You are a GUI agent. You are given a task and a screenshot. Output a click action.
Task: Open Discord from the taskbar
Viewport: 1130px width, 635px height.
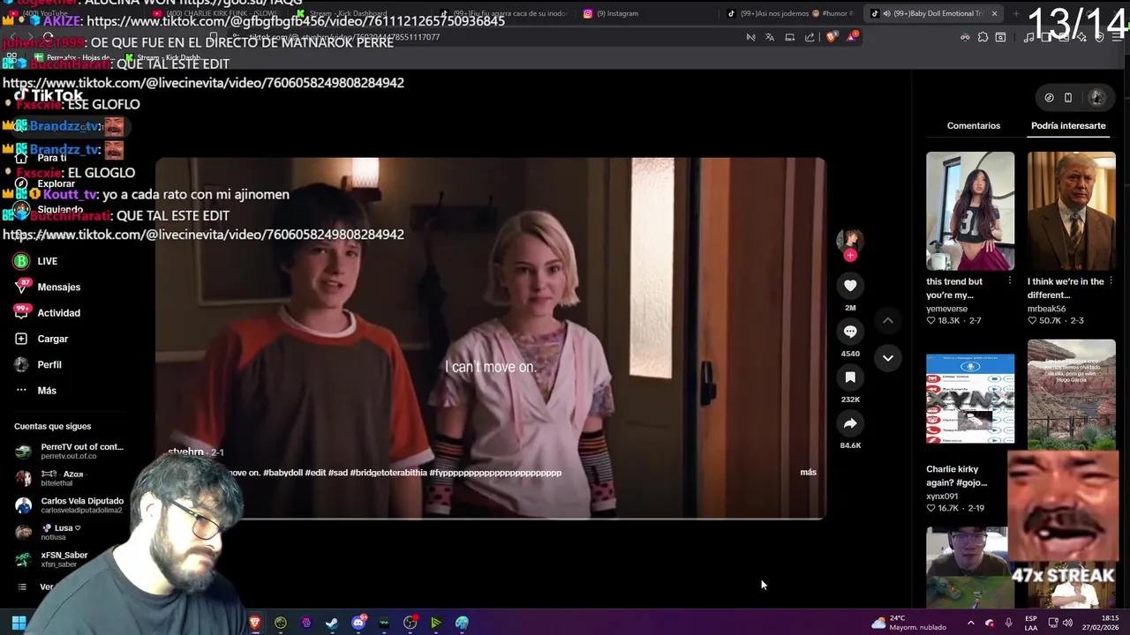(x=358, y=623)
